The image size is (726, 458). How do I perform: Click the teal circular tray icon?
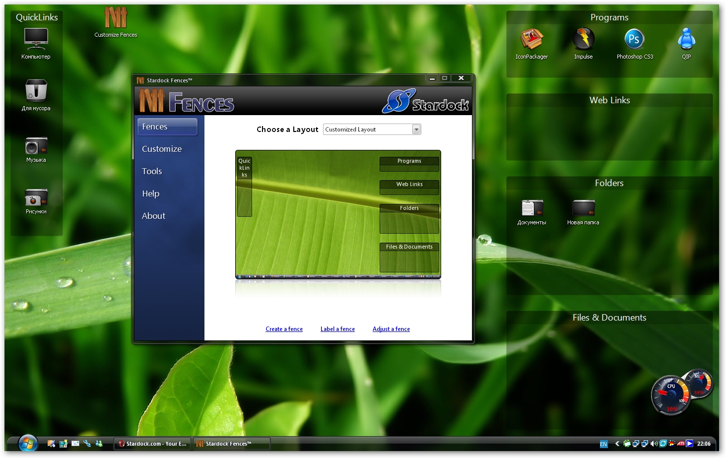coord(662,444)
